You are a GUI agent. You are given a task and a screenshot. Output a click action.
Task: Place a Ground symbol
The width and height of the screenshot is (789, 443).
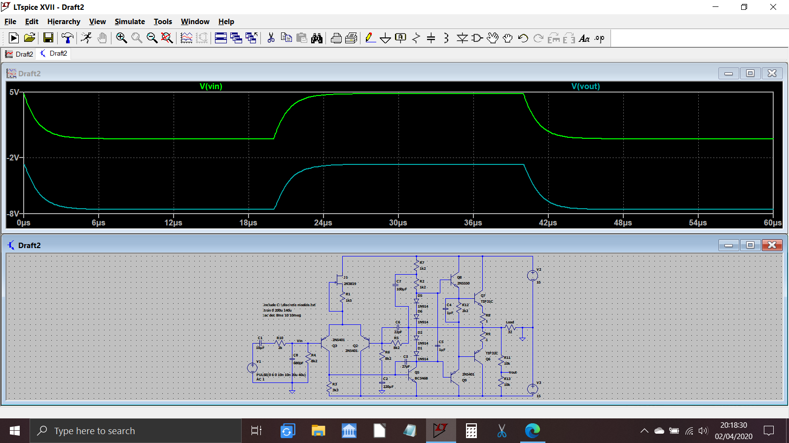click(x=386, y=38)
